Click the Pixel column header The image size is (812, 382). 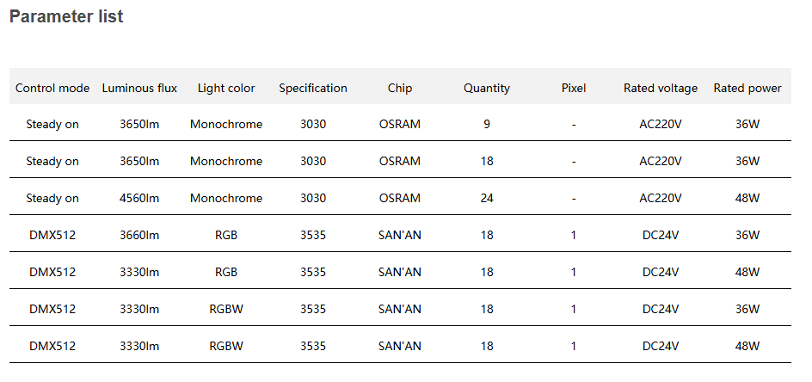point(574,88)
